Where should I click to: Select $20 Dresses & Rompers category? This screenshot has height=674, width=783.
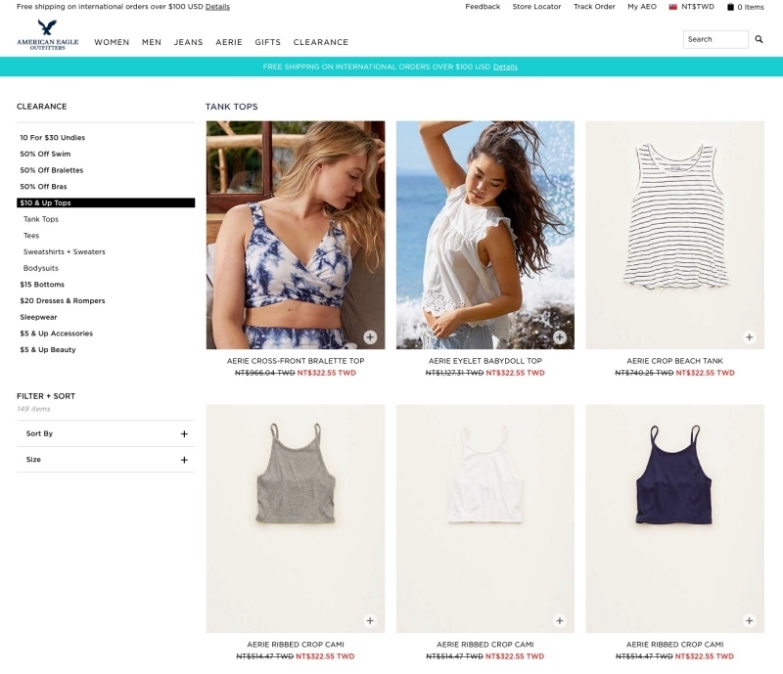[63, 301]
